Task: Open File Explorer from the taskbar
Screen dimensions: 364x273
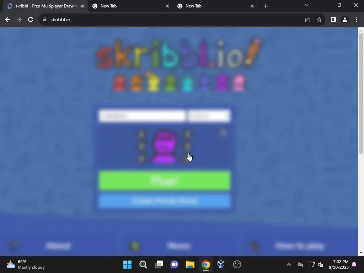Action: click(190, 264)
